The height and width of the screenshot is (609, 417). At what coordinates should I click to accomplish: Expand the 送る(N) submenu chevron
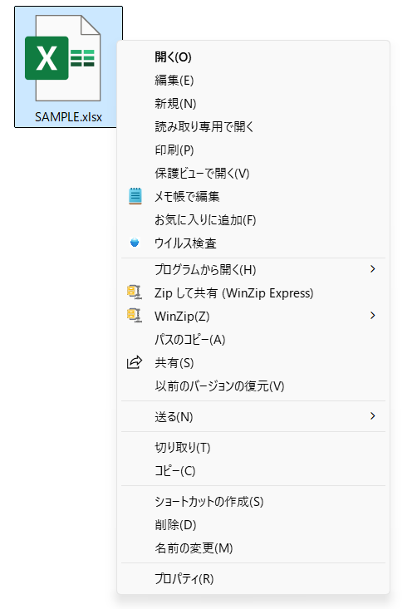click(373, 416)
